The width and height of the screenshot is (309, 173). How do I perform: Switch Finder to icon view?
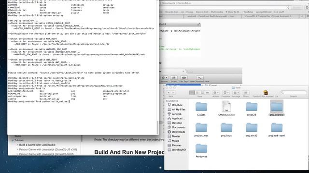[192, 93]
